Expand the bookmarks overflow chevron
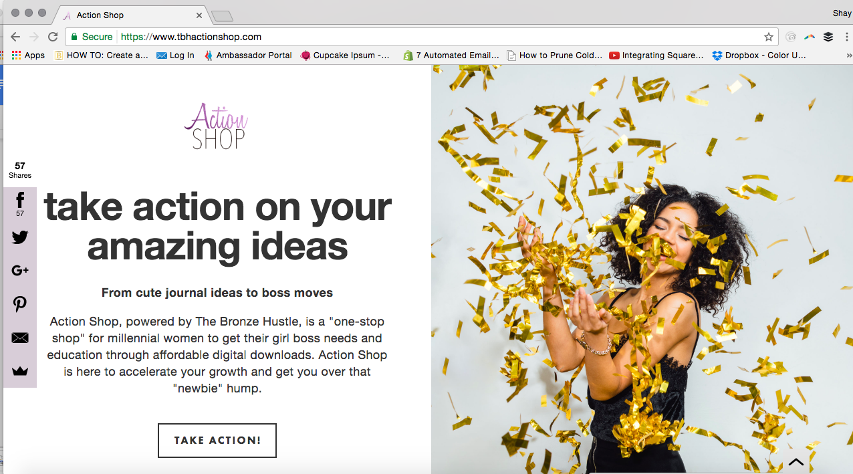This screenshot has height=474, width=853. 849,55
